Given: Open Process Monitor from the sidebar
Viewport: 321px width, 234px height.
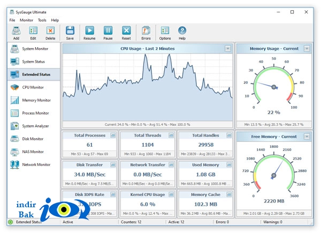Looking at the screenshot, I should click(x=34, y=113).
